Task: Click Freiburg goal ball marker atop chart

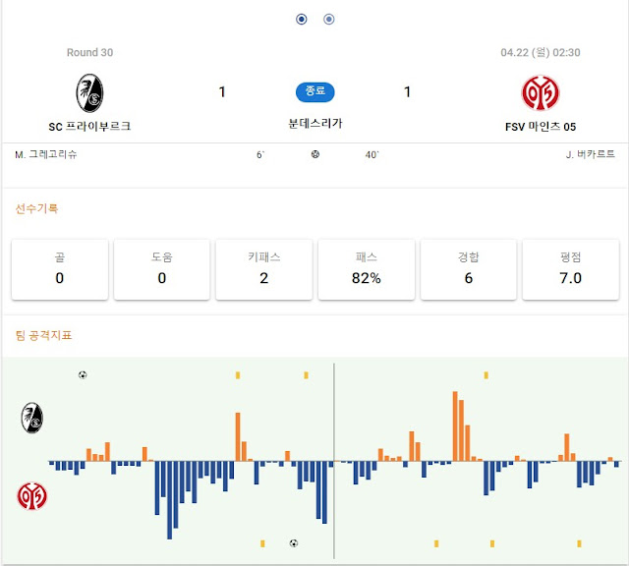Action: click(x=83, y=375)
